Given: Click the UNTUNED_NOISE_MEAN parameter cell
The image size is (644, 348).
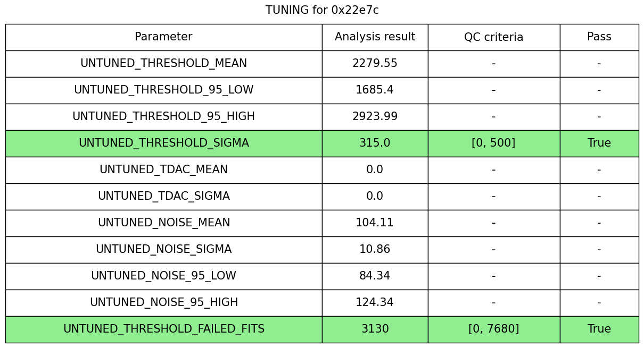Looking at the screenshot, I should (x=163, y=223).
